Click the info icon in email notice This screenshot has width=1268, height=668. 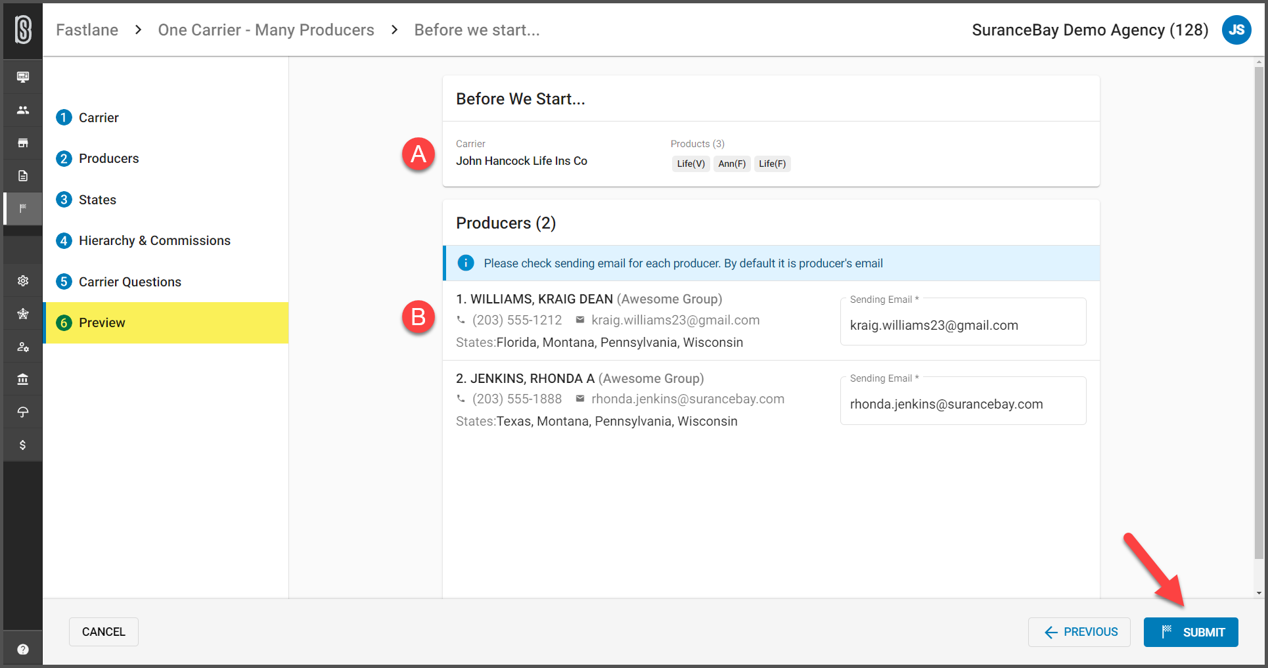pyautogui.click(x=466, y=263)
